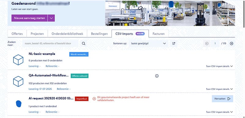Switch to the Projecten tab
245x118 pixels.
37,34
